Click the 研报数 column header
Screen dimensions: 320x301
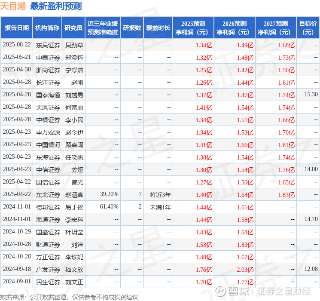pos(132,28)
